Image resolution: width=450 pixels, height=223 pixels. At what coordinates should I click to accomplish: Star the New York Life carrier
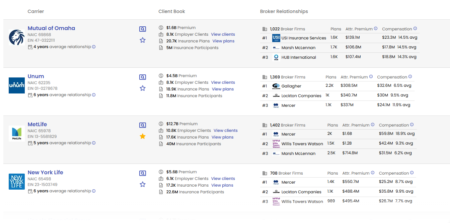(x=143, y=184)
